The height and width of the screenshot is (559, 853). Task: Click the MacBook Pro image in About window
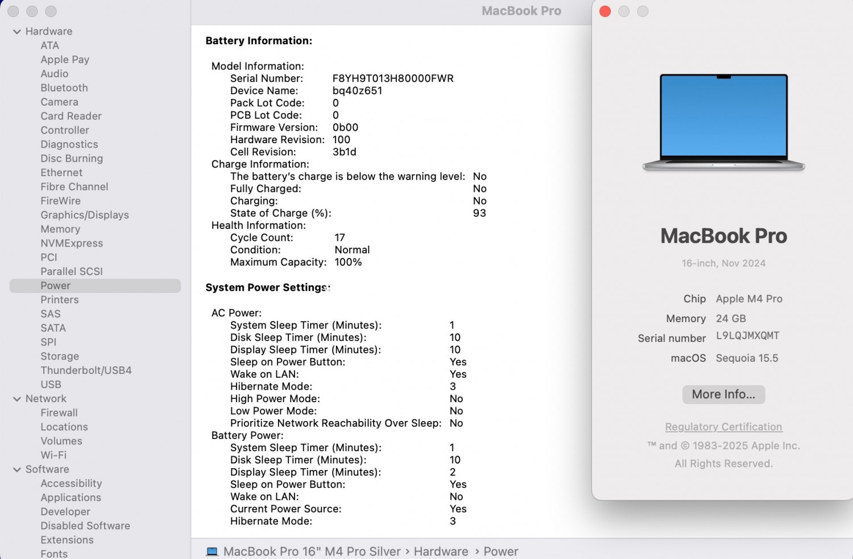(x=723, y=122)
